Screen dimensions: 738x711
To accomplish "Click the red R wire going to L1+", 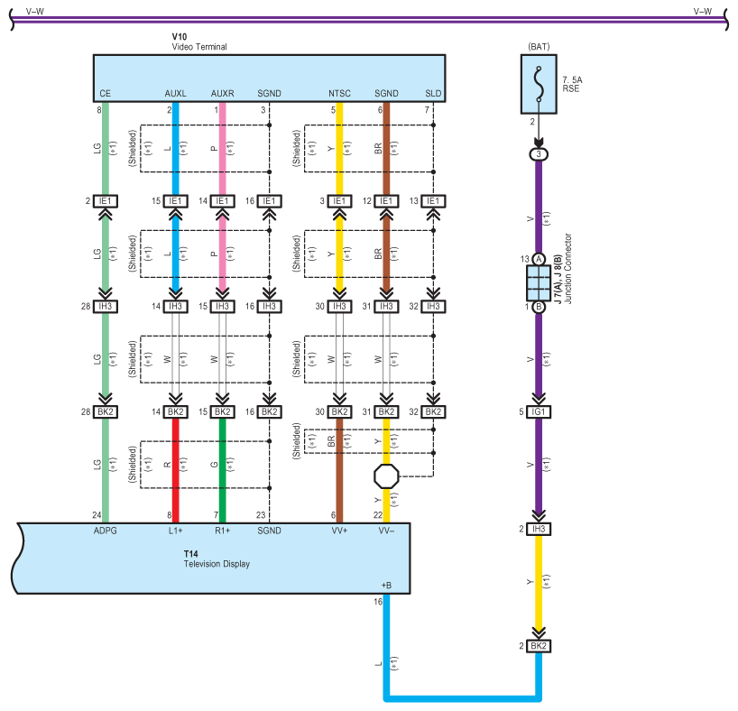I will coord(175,469).
